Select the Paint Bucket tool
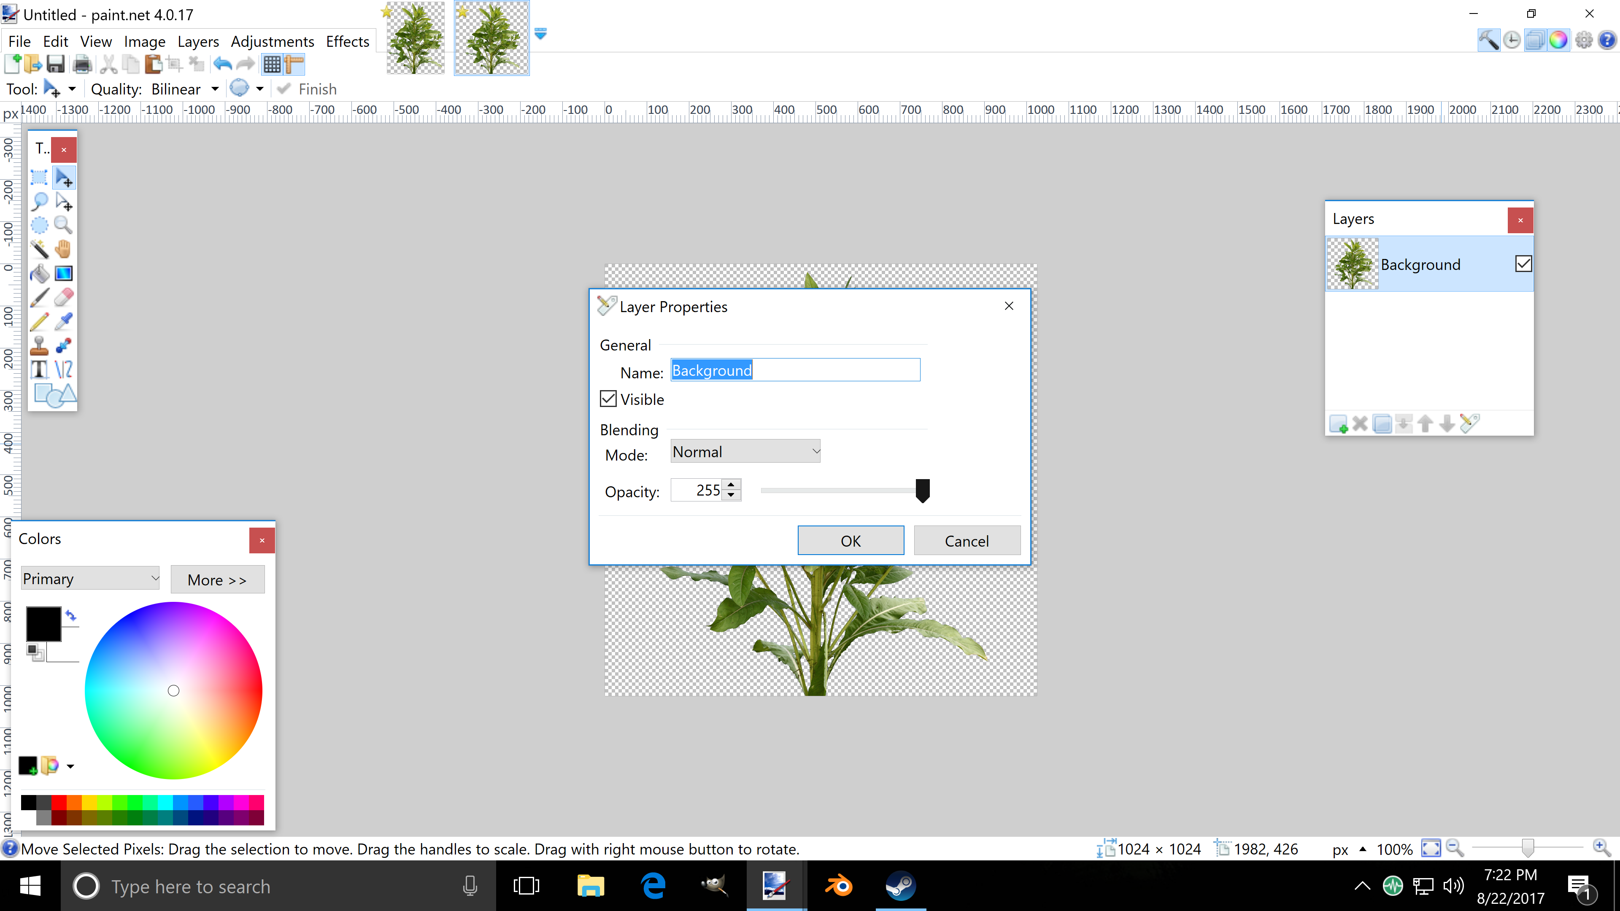The width and height of the screenshot is (1620, 911). tap(39, 273)
